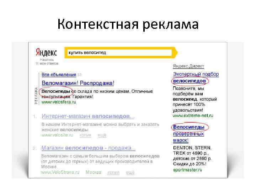Click the yellow search arrow button
256x192 pixels.
[176, 53]
